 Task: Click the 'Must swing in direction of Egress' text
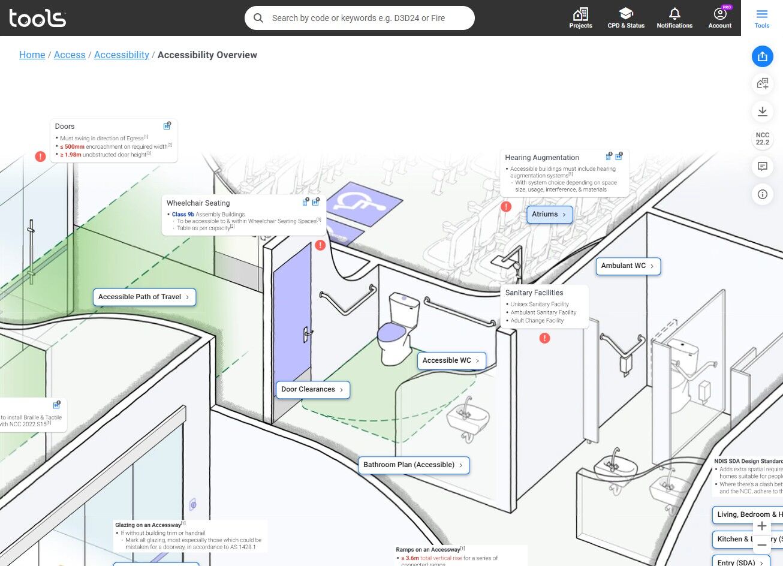(x=102, y=139)
